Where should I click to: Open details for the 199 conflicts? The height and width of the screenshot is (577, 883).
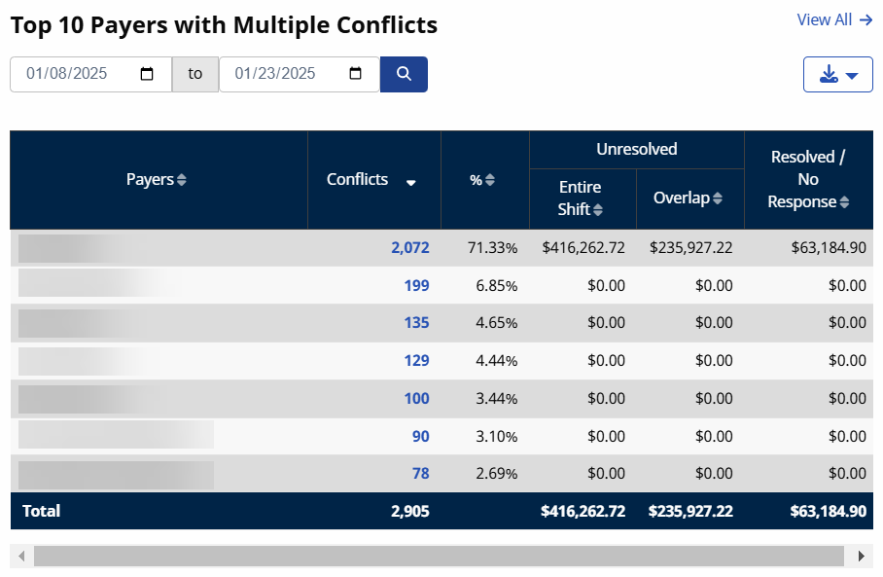[416, 285]
